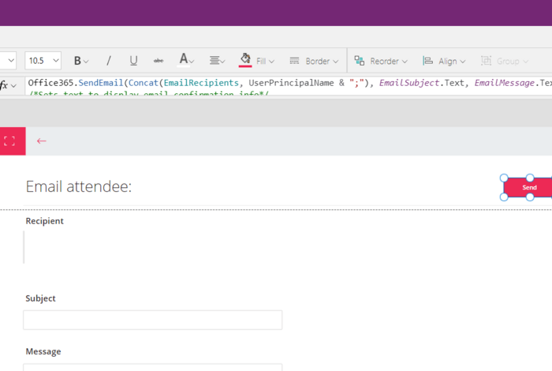
Task: Click inside the formula bar text
Action: (x=289, y=85)
